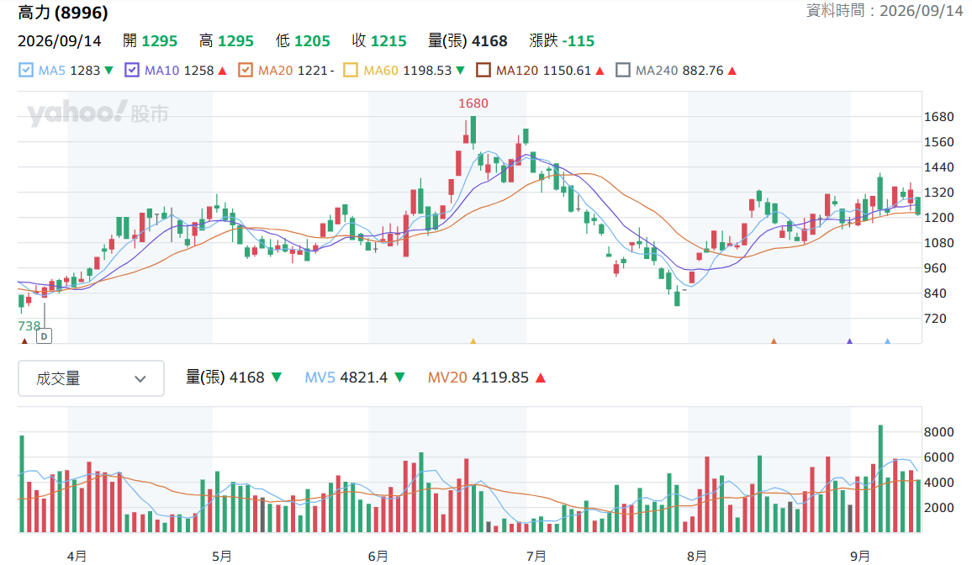Enable the MA60 moving average line
The width and height of the screenshot is (972, 565).
click(x=351, y=70)
